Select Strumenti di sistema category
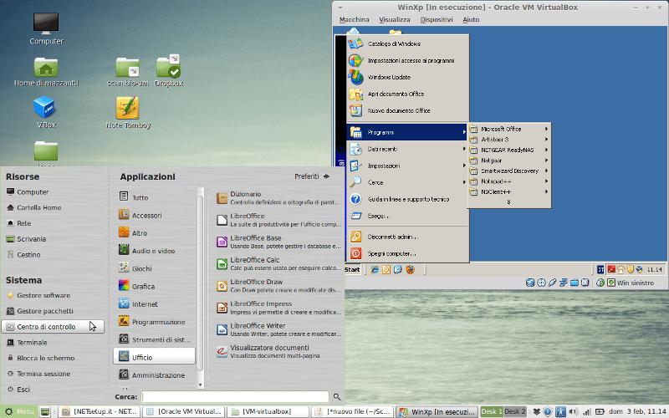The image size is (669, 418). [x=154, y=339]
